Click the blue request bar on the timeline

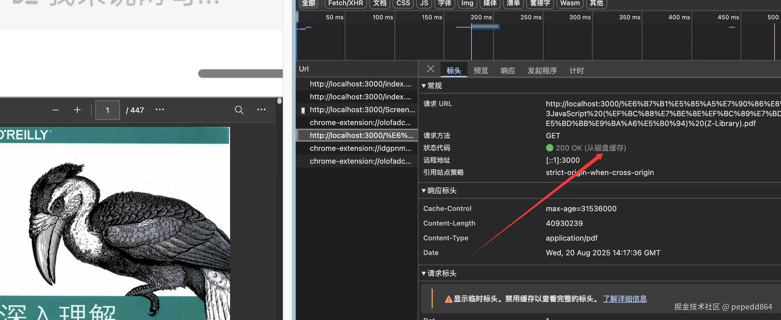pos(485,27)
